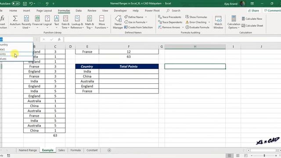Open the Watch Window

[218, 22]
